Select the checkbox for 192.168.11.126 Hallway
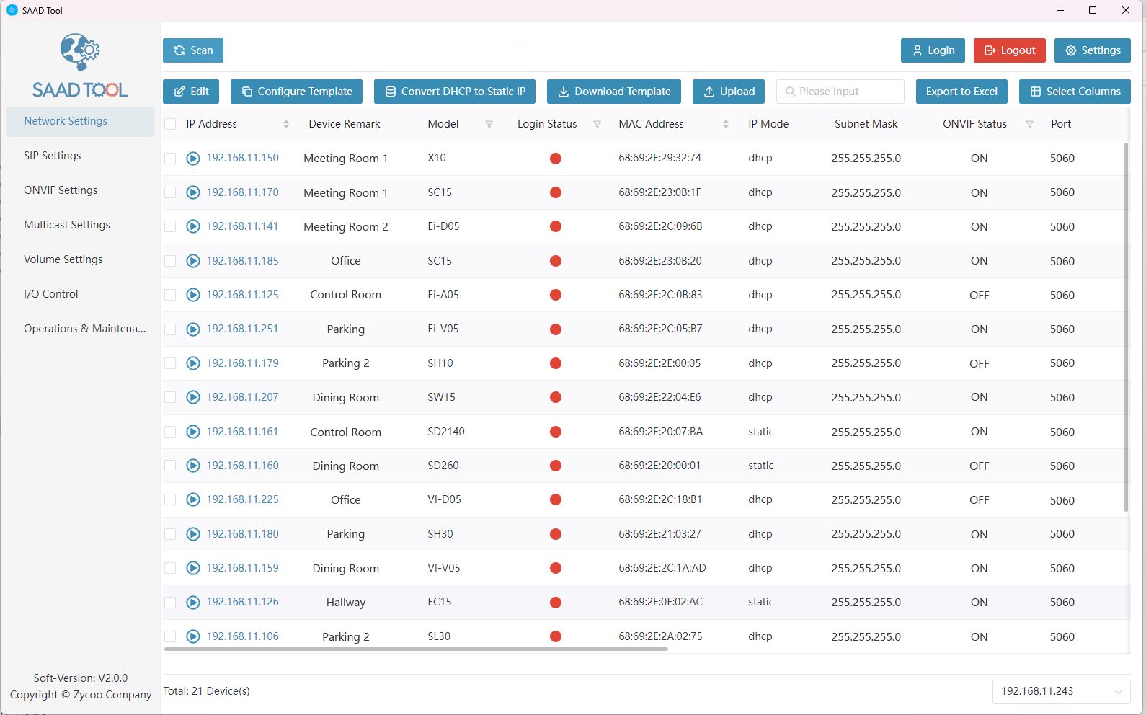This screenshot has width=1146, height=715. click(170, 602)
